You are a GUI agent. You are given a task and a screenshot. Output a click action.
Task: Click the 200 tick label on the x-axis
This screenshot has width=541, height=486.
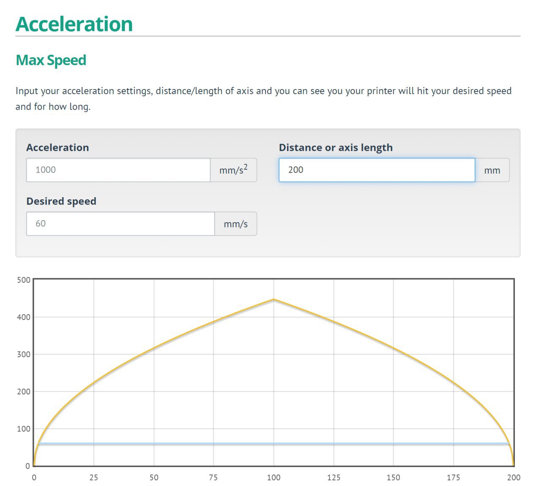coord(514,478)
